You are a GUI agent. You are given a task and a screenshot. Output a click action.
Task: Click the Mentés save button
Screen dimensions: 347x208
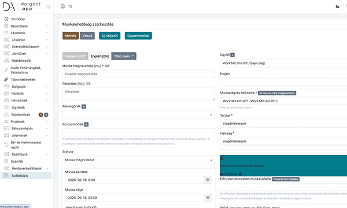click(x=71, y=36)
